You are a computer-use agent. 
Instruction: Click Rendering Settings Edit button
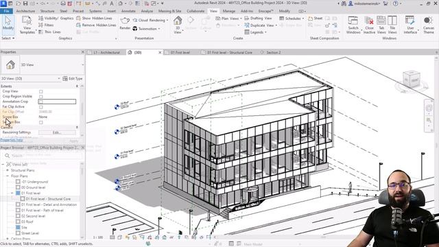[x=57, y=132]
